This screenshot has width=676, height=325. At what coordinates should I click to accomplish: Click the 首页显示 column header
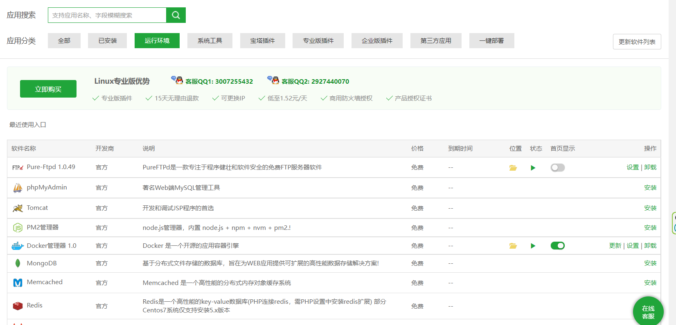[x=563, y=148]
